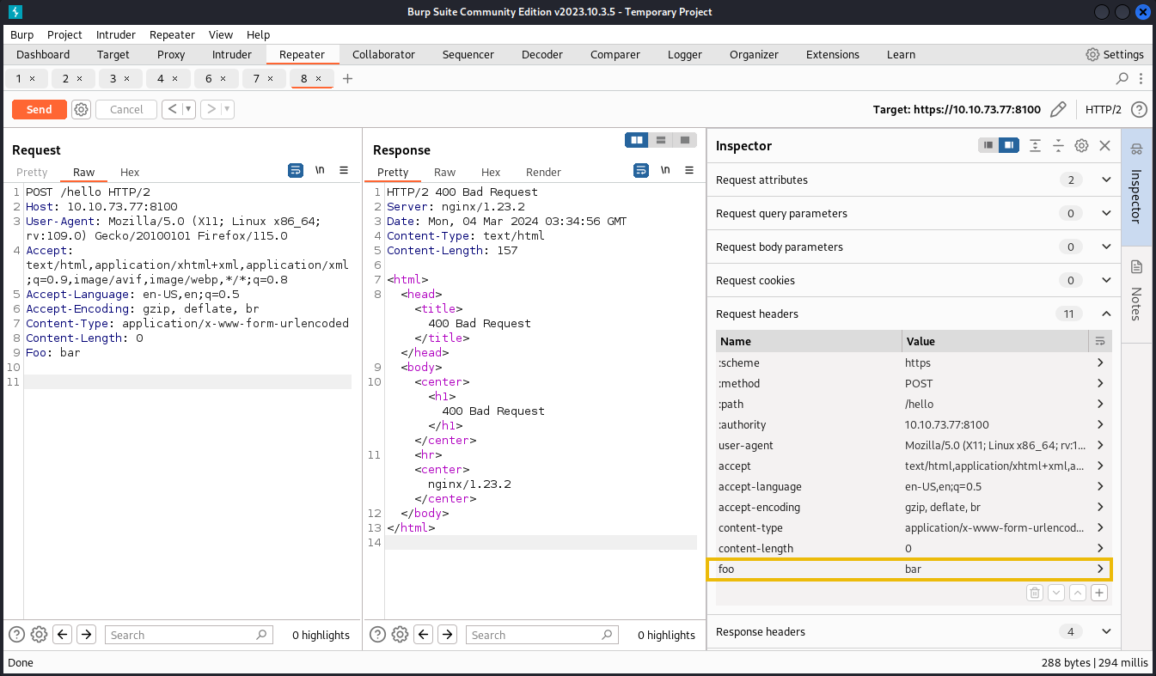The image size is (1156, 676).
Task: Open Burp Settings
Action: click(1115, 54)
